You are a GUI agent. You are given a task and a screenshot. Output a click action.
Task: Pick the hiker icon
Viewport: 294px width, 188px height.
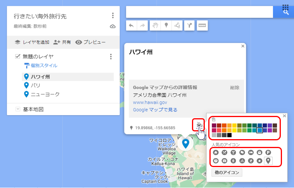[233, 161]
